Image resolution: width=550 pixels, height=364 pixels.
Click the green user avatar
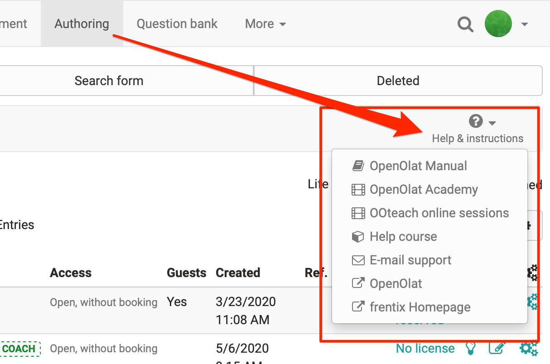498,24
